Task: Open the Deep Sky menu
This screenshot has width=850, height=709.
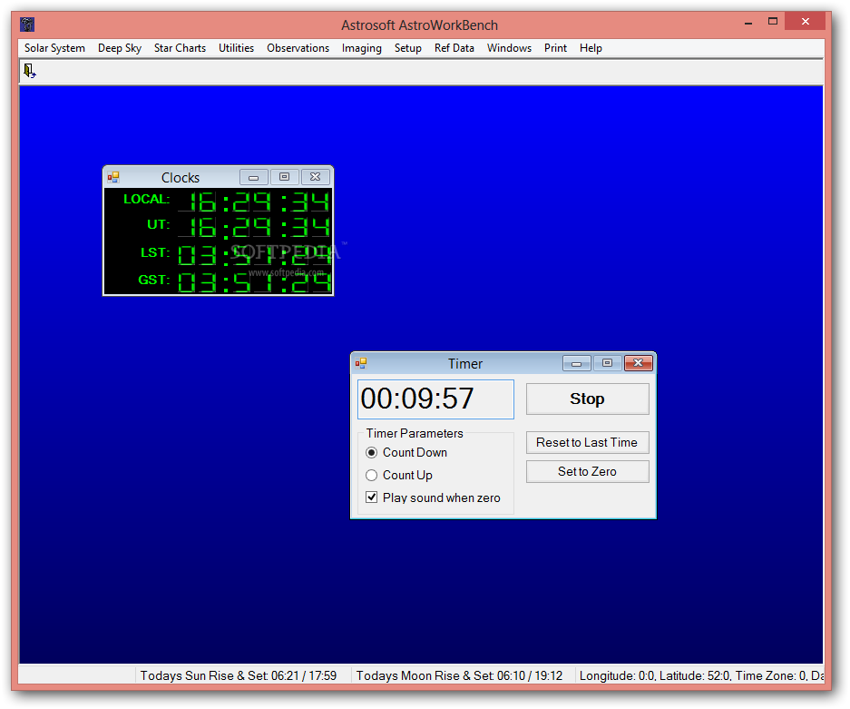Action: 120,48
